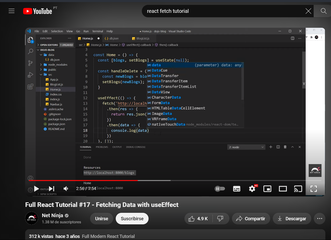Switch to miniplayer mode
331x240 pixels.
point(267,189)
